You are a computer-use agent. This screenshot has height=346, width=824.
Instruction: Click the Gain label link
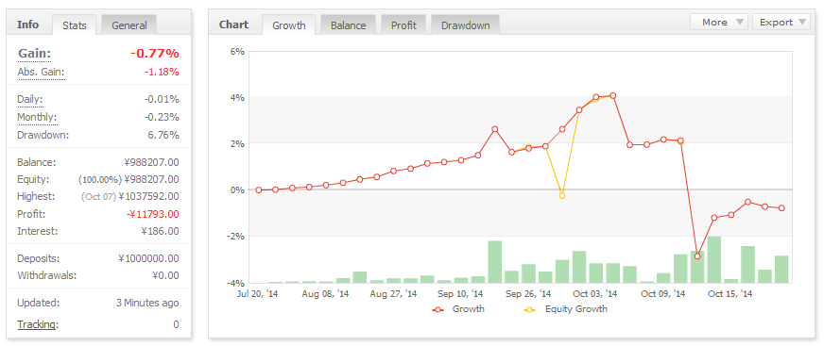coord(35,54)
